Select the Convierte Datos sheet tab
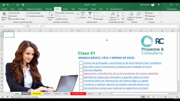The height and width of the screenshot is (101, 180). [78, 94]
